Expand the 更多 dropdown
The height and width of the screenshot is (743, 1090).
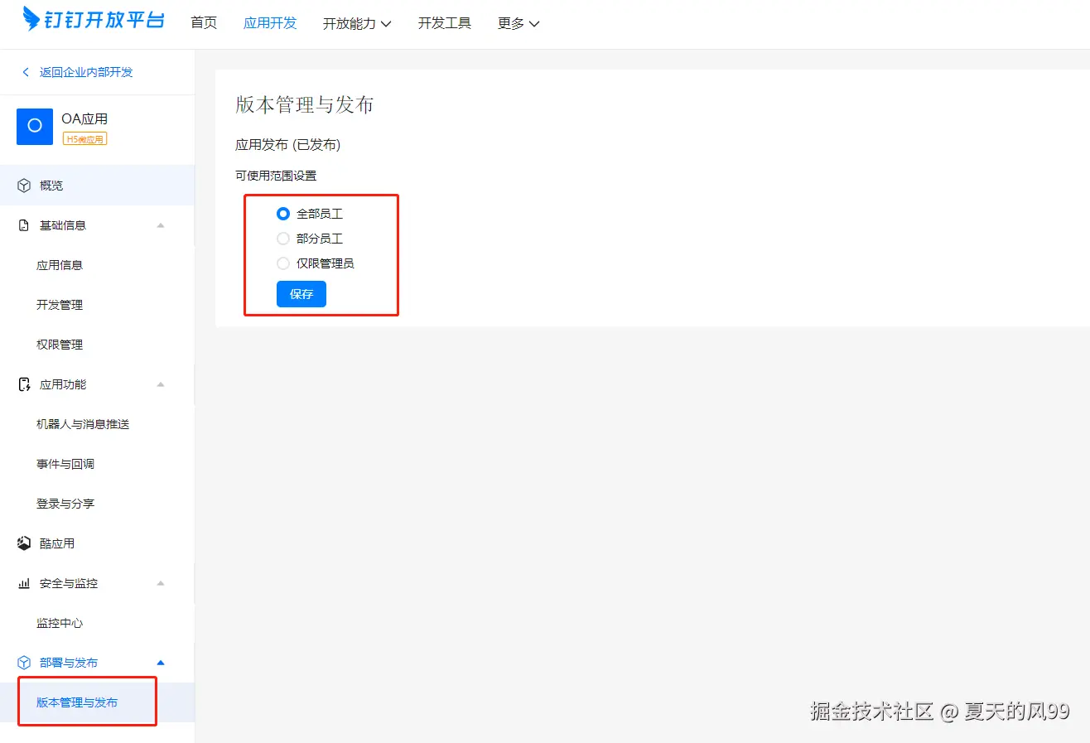tap(517, 23)
